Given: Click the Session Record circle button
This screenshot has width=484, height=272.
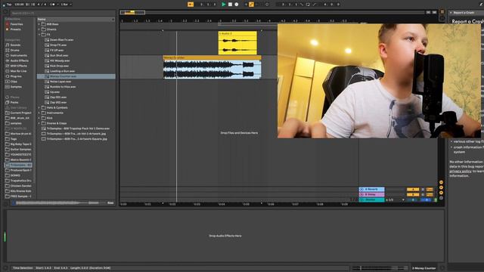Looking at the screenshot, I should [x=267, y=5].
